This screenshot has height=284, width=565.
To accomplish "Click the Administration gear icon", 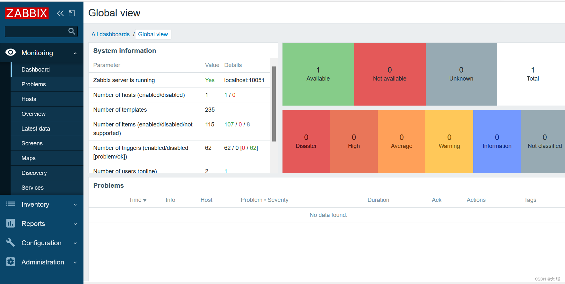I will pos(11,262).
